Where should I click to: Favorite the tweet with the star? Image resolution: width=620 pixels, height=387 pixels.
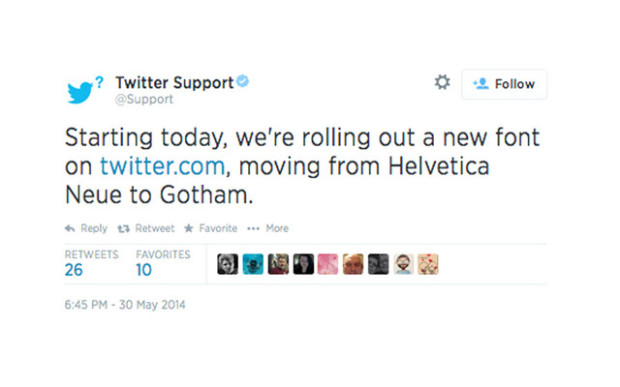click(211, 228)
